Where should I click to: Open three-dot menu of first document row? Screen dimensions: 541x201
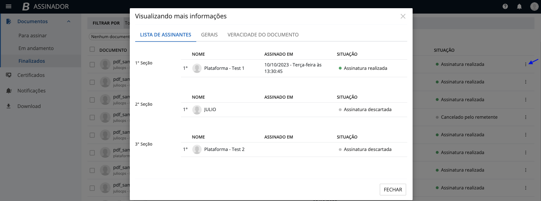click(526, 64)
